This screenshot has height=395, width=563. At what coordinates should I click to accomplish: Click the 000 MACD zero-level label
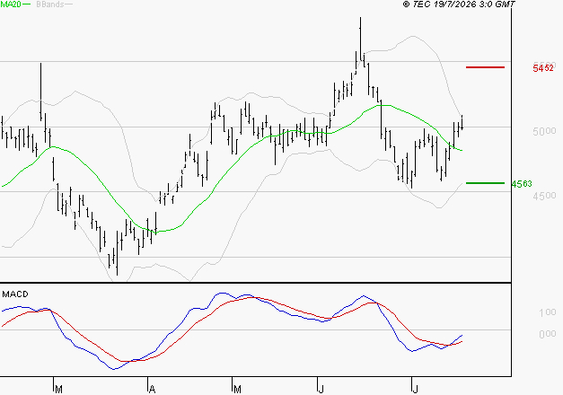click(x=548, y=334)
